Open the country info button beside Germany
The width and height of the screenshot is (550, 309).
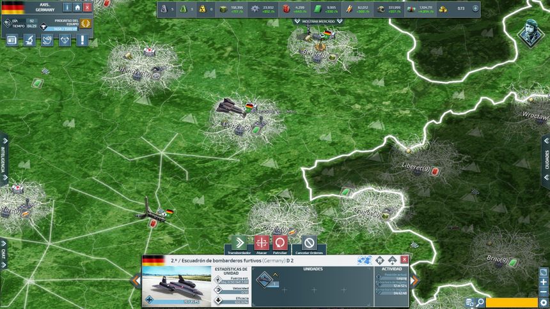click(67, 8)
